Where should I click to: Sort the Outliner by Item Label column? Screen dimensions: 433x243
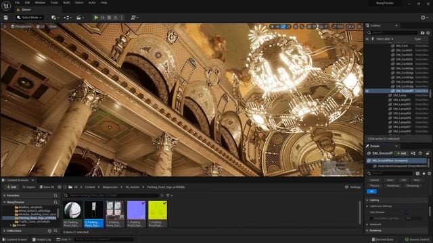[385, 39]
